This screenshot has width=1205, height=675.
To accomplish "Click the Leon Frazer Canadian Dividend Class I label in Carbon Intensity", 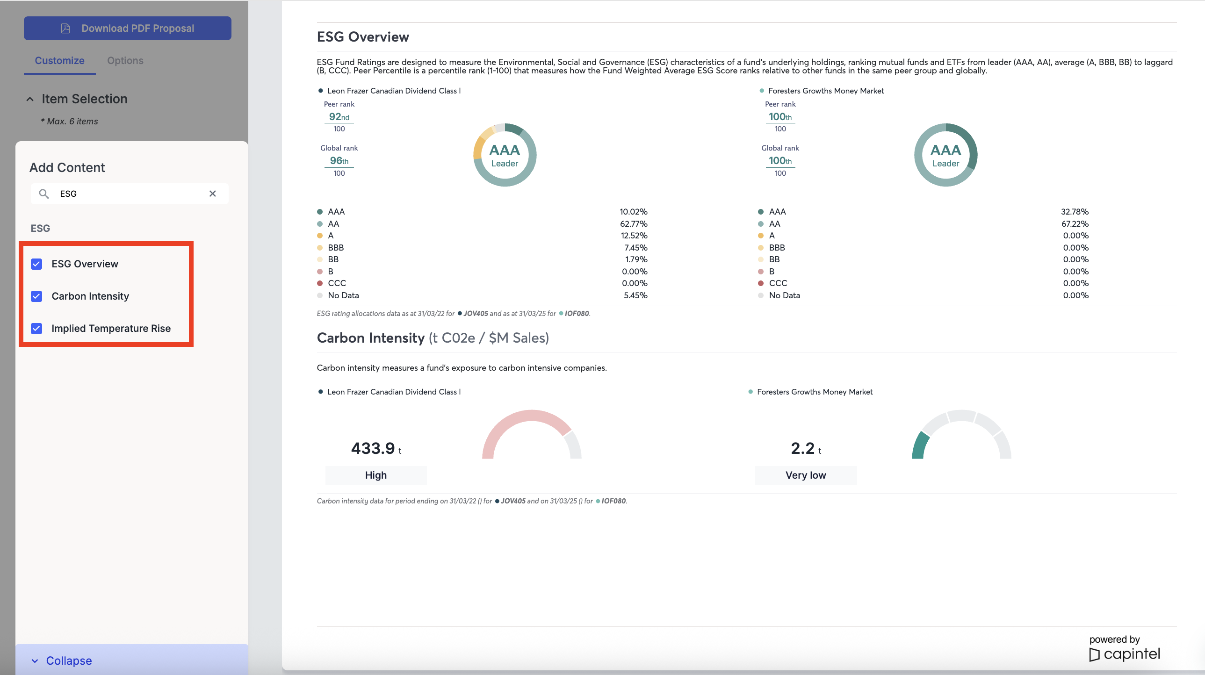I will click(x=394, y=392).
